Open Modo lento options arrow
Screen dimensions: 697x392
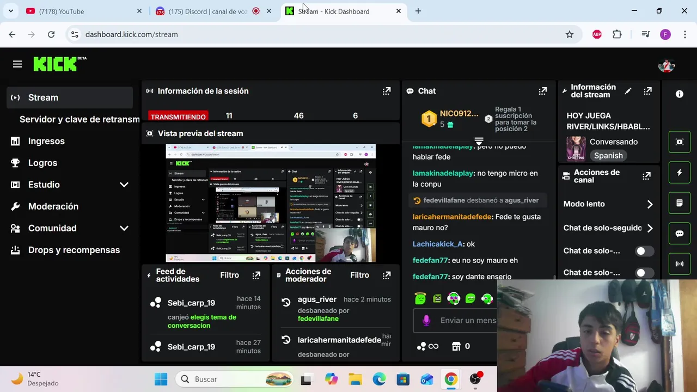click(x=650, y=204)
